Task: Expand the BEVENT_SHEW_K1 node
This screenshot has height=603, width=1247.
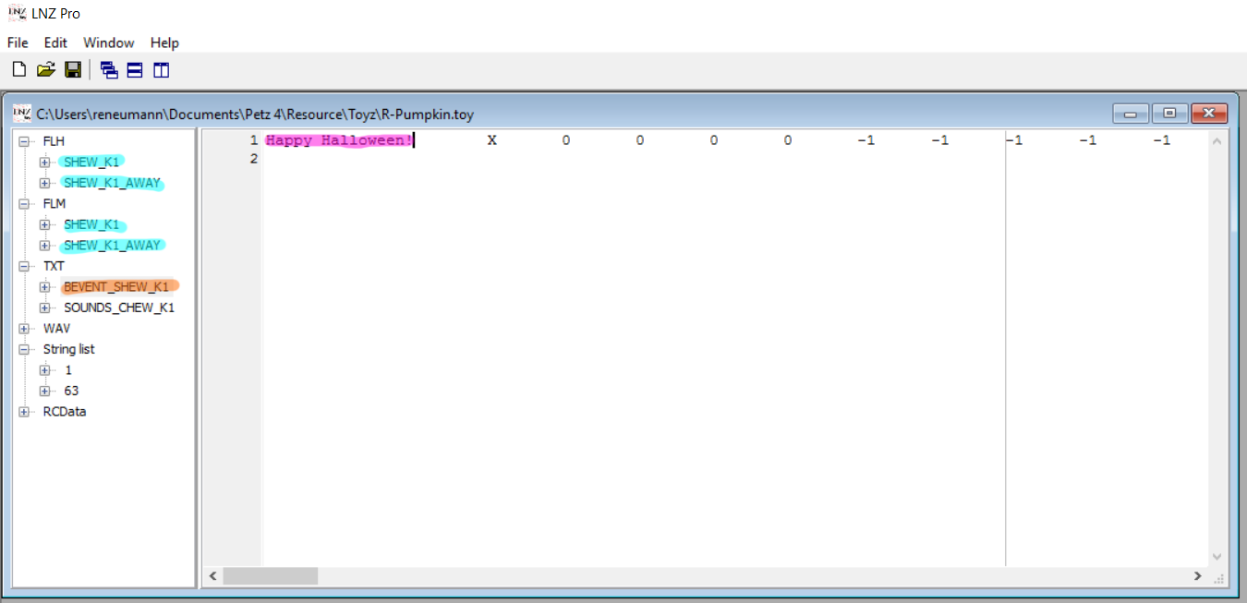Action: [x=44, y=286]
